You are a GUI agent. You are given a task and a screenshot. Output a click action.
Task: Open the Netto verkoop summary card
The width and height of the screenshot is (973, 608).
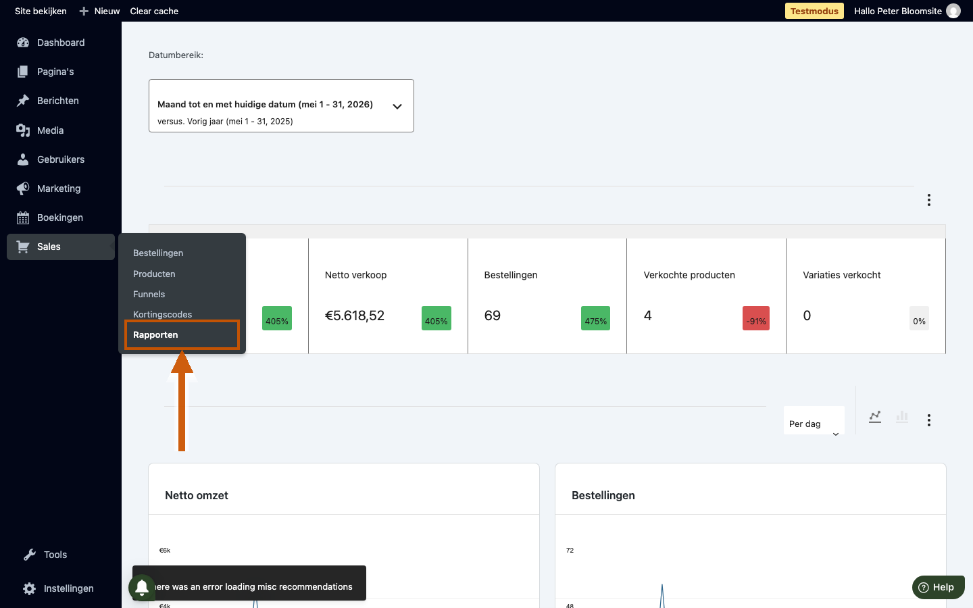pos(388,296)
